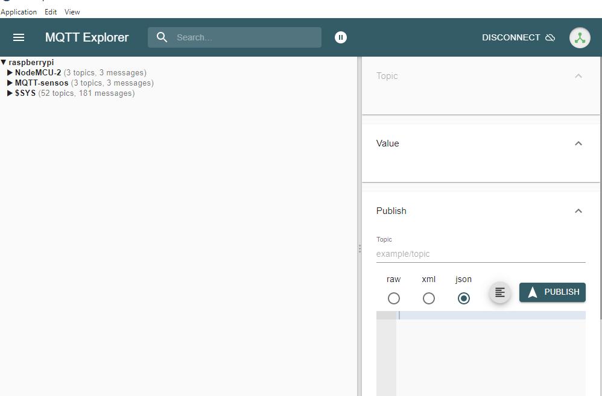The image size is (602, 396).
Task: Pause topic updates with pause button
Action: (x=341, y=37)
